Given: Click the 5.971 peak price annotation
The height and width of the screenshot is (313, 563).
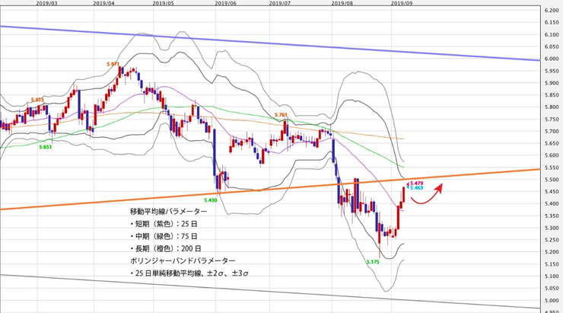Looking at the screenshot, I should (x=113, y=64).
